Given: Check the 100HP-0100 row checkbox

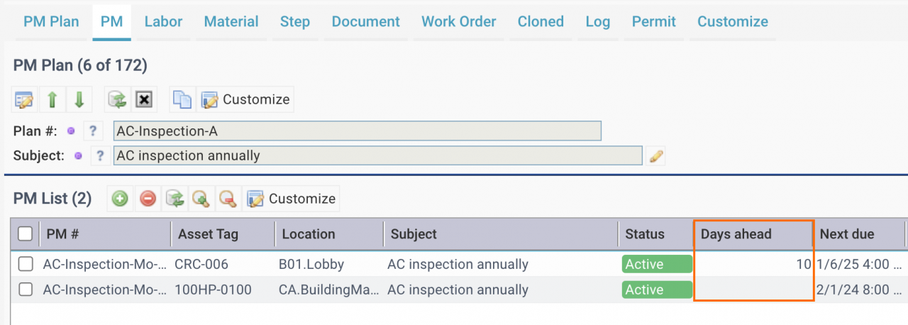Looking at the screenshot, I should [x=26, y=290].
